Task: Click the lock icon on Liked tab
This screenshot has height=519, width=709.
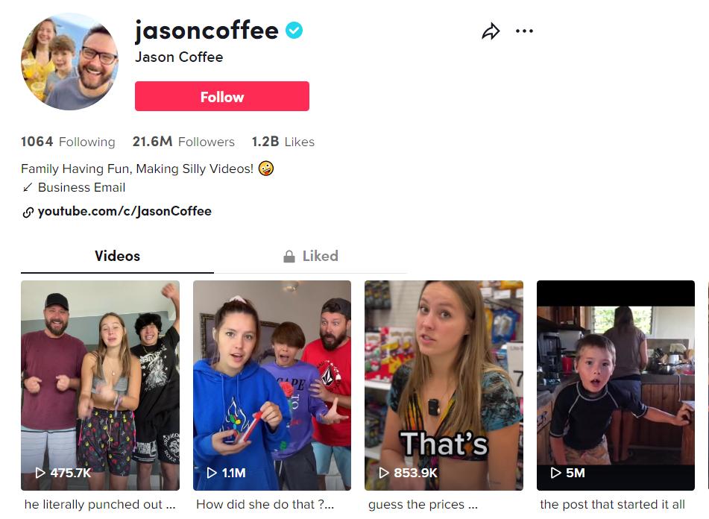Action: 289,257
